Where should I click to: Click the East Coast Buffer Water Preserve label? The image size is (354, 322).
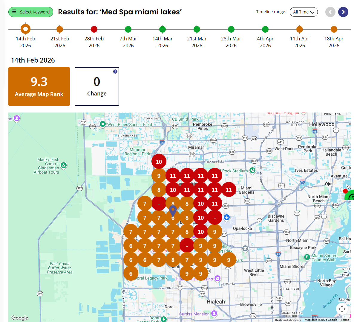coord(60,268)
